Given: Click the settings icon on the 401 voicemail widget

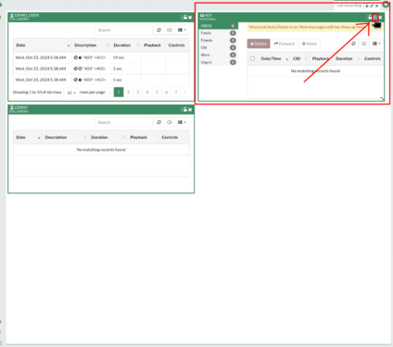Looking at the screenshot, I should pos(375,18).
